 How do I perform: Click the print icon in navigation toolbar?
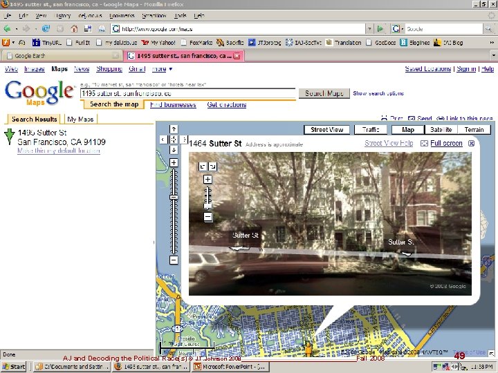(102, 29)
